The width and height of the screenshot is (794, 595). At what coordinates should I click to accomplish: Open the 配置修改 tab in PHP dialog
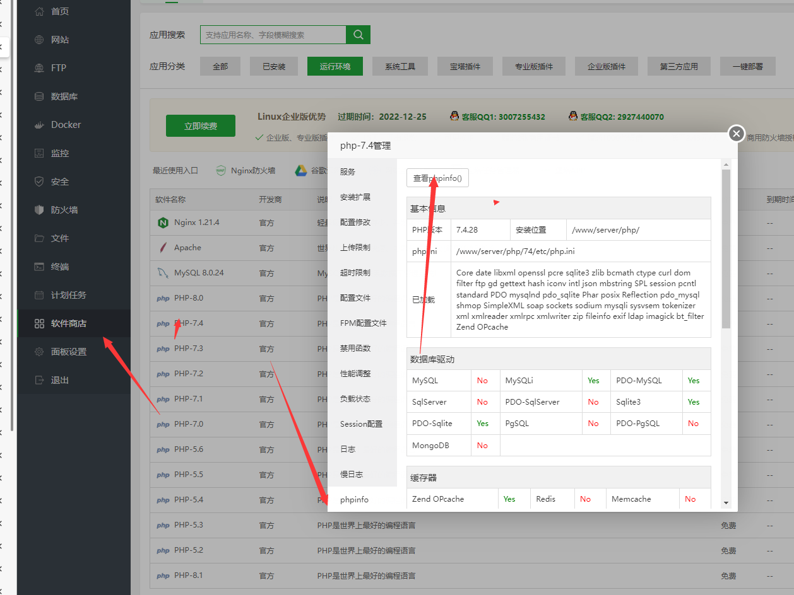click(x=362, y=222)
